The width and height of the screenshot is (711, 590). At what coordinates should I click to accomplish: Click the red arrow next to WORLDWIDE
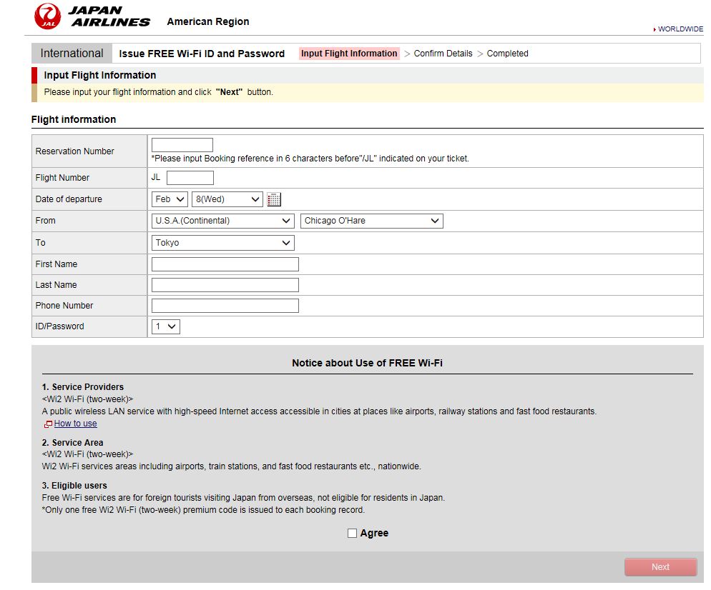tap(654, 29)
